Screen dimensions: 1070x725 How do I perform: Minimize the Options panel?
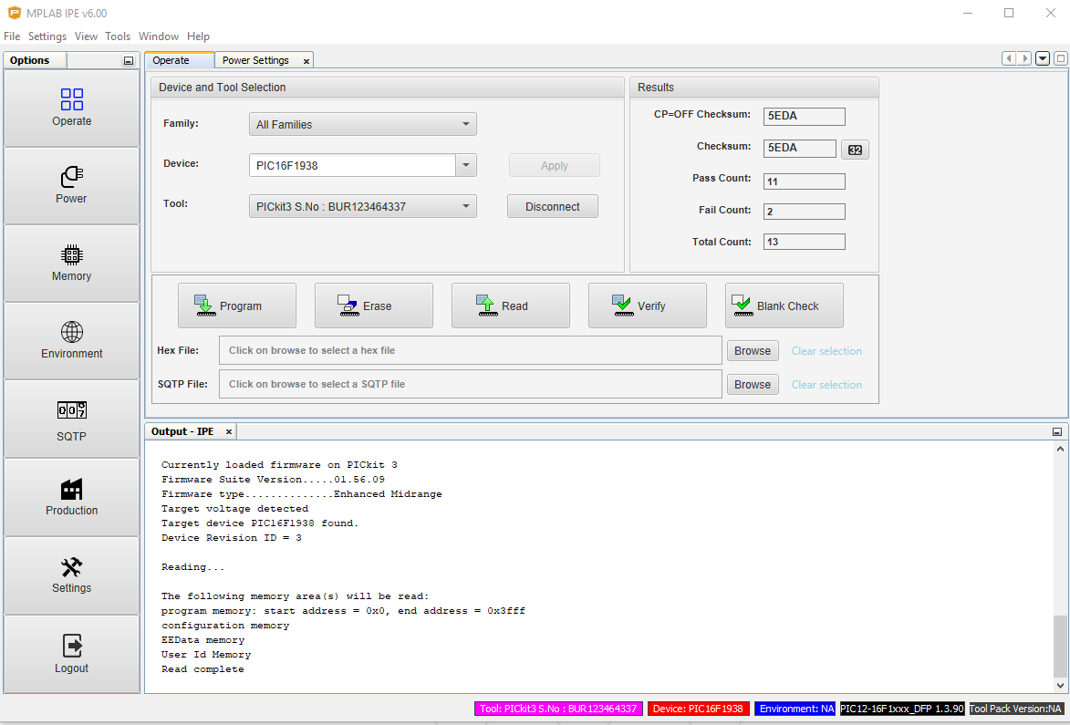coord(129,61)
